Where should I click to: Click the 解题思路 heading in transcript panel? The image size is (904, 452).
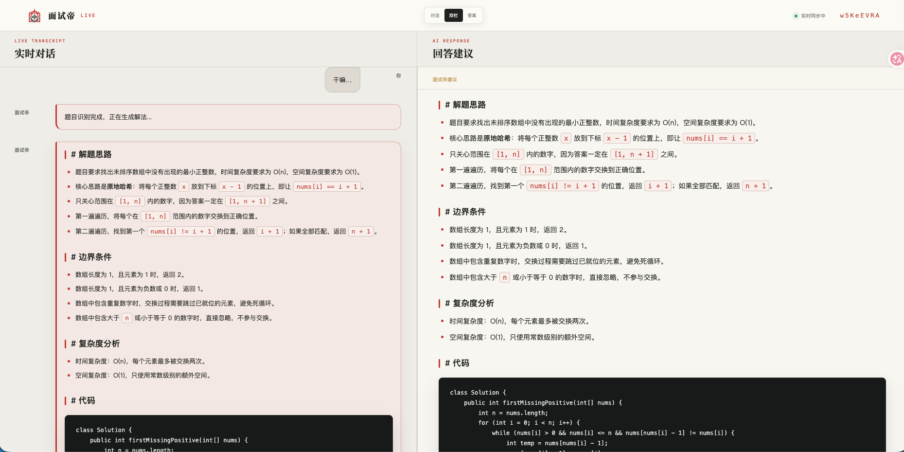(x=91, y=154)
